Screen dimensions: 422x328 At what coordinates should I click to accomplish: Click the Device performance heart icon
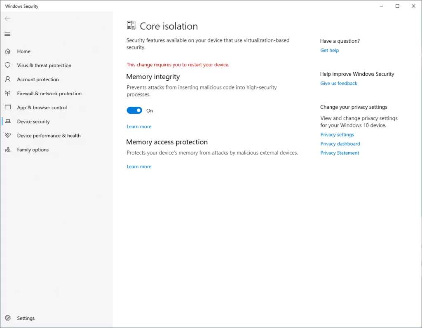(x=8, y=135)
